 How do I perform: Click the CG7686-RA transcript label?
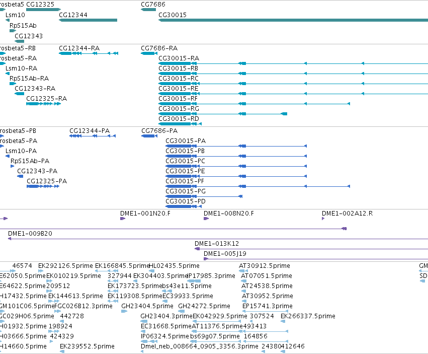click(x=159, y=48)
